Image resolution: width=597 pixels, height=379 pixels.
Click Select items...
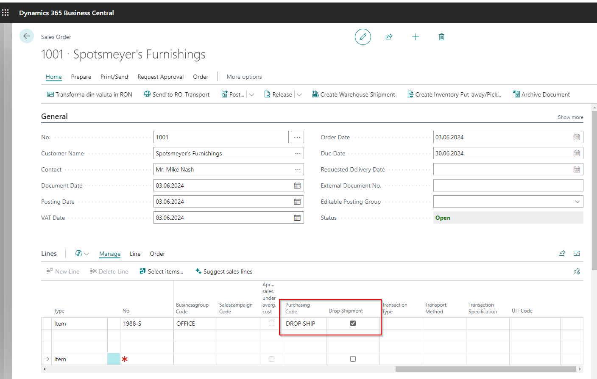[161, 271]
